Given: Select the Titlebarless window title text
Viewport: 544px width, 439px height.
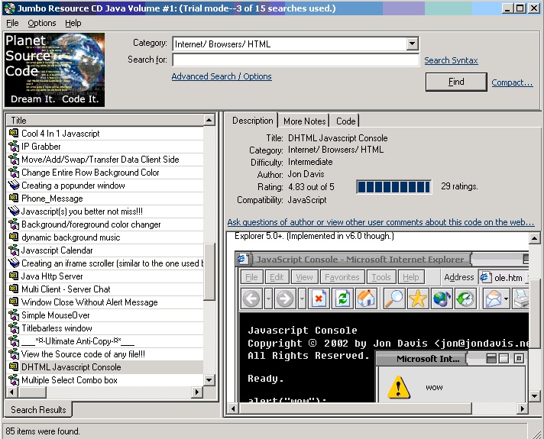Looking at the screenshot, I should 57,328.
